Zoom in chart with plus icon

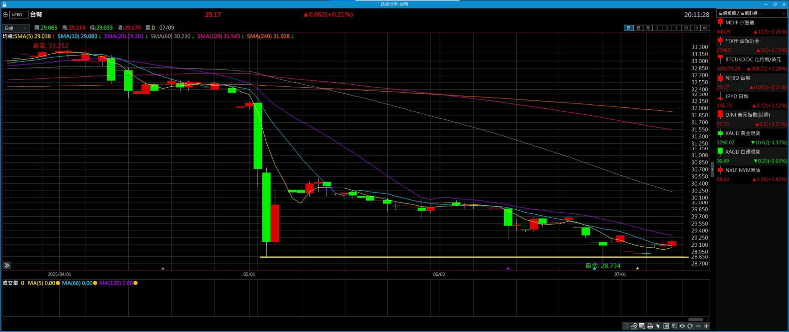[x=706, y=326]
